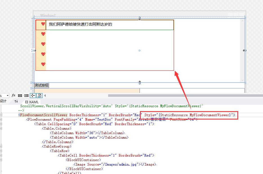The width and height of the screenshot is (263, 174).
Task: Click the top margin anchor link icon
Action: [x=140, y=19]
